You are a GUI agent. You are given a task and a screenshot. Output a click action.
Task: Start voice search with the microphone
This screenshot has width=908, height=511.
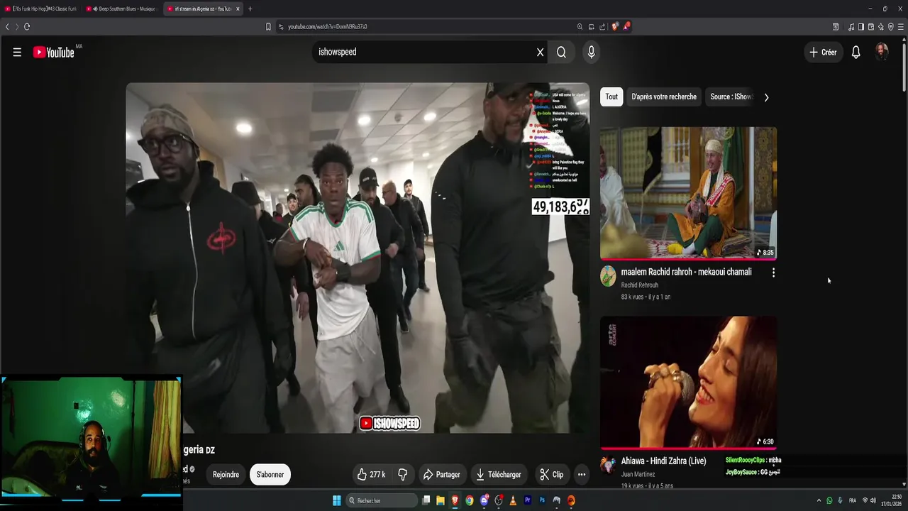(x=591, y=52)
